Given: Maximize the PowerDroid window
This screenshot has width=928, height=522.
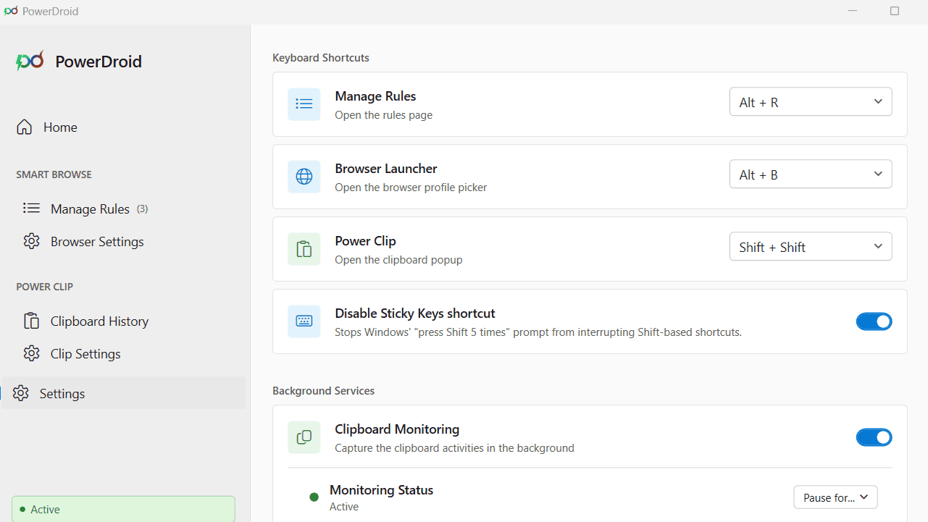Looking at the screenshot, I should (x=895, y=11).
